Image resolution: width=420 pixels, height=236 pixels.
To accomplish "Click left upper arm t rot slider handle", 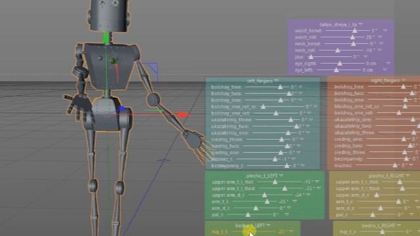I will click(x=275, y=182).
